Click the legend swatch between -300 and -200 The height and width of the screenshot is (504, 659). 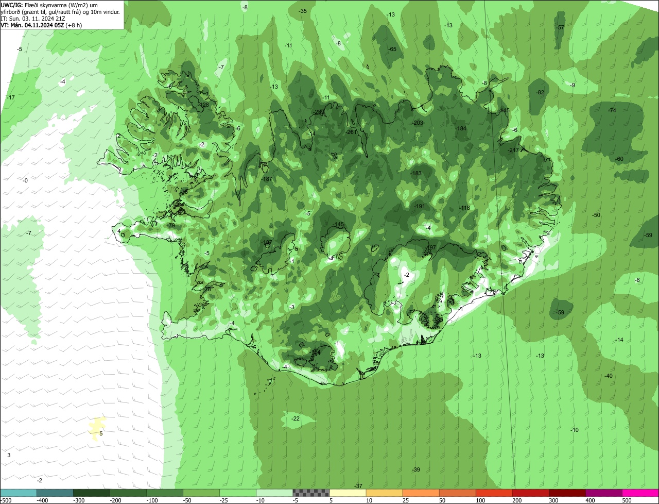click(92, 493)
